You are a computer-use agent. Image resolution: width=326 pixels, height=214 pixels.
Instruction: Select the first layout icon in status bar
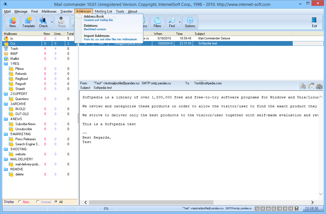pyautogui.click(x=257, y=208)
